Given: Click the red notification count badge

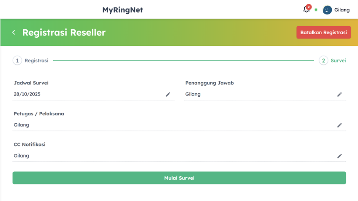Looking at the screenshot, I should point(309,7).
